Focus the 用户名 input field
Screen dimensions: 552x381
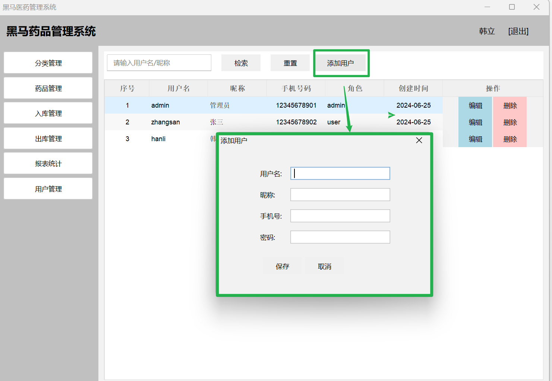tap(340, 174)
